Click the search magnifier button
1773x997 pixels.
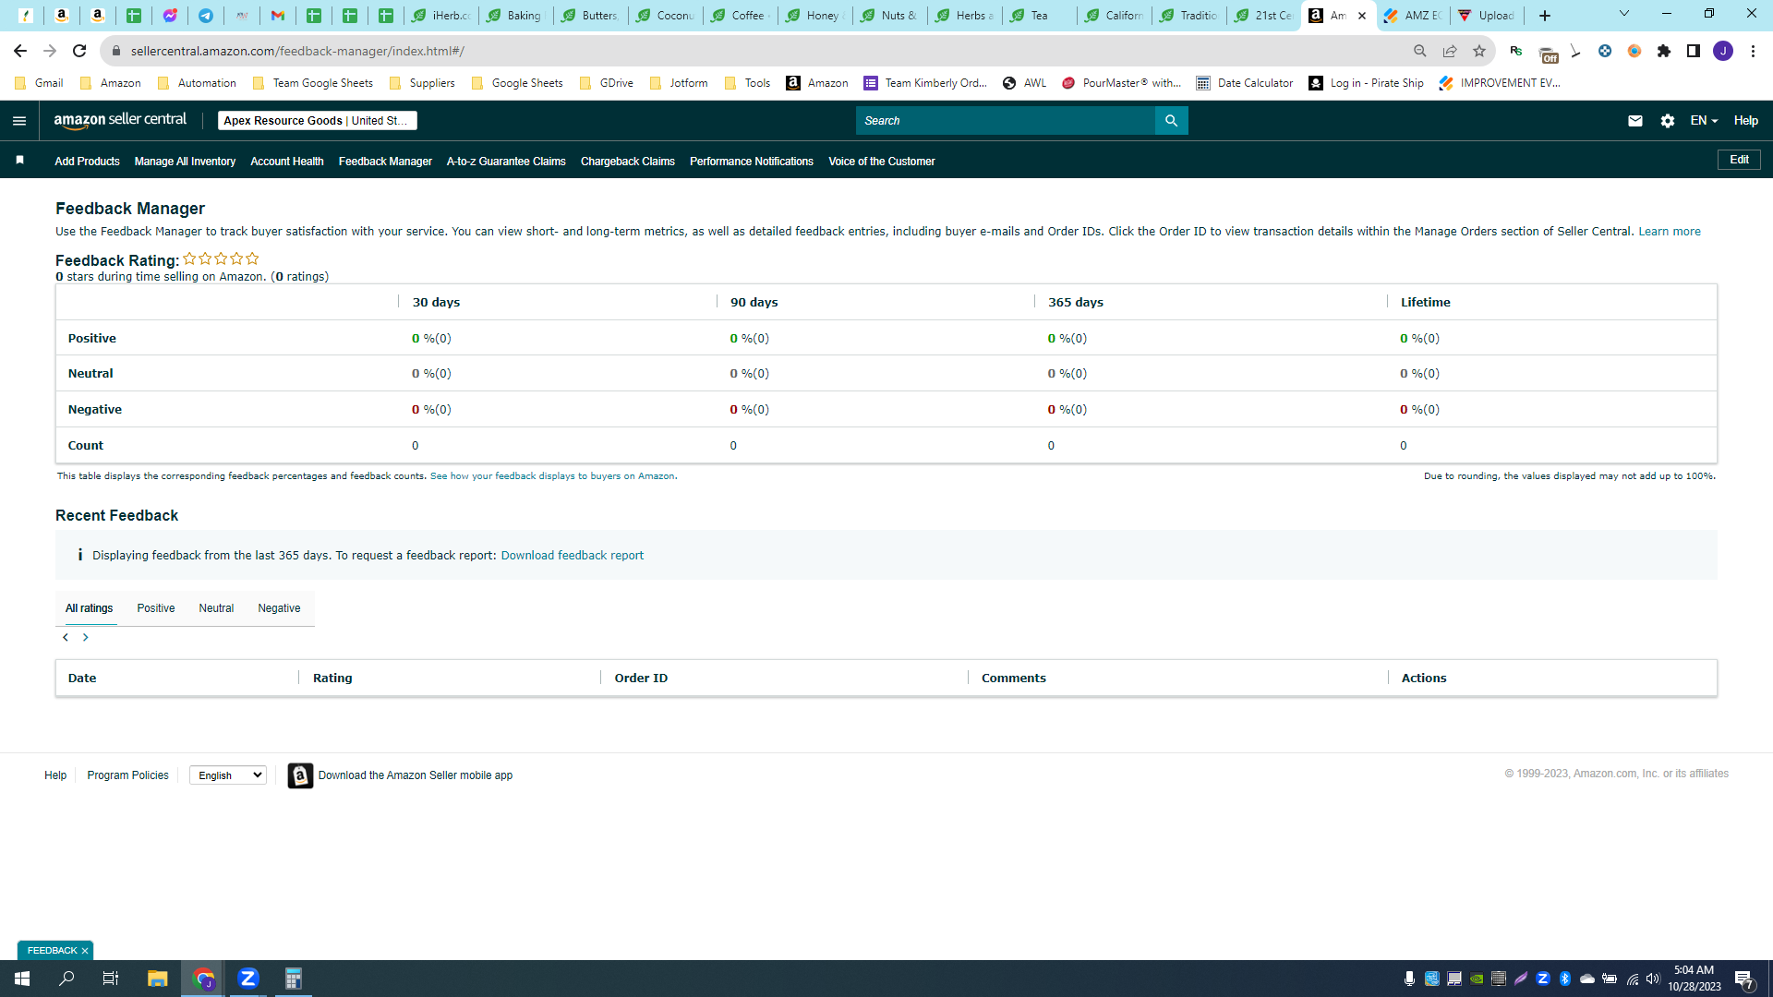click(1171, 121)
